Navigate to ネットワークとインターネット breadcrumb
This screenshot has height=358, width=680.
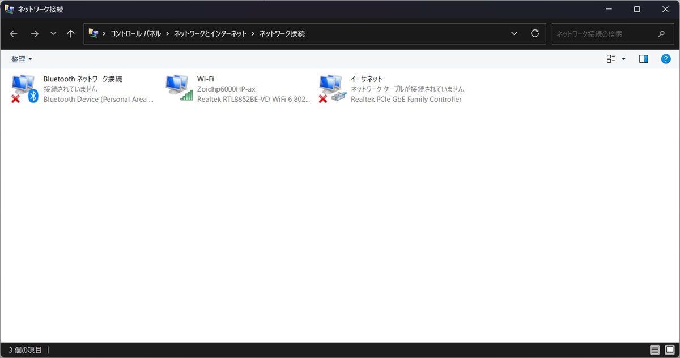pyautogui.click(x=210, y=34)
